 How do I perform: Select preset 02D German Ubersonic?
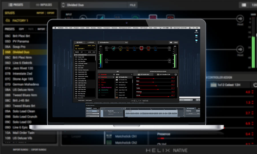pos(85,70)
